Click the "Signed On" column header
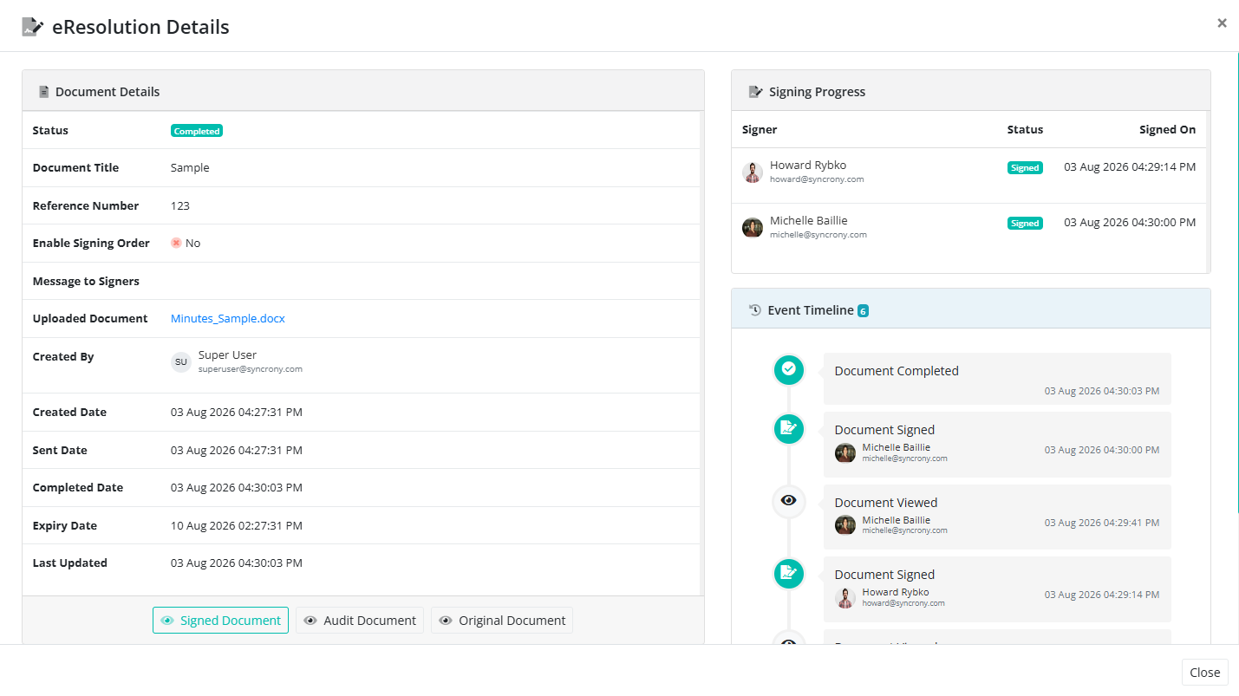 pyautogui.click(x=1167, y=130)
